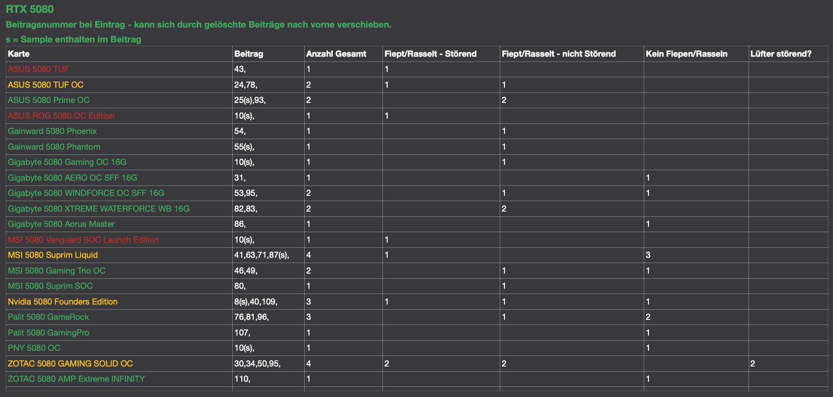The image size is (833, 397).
Task: Click post numbers 41,63,71,87(s) cell
Action: click(x=261, y=255)
